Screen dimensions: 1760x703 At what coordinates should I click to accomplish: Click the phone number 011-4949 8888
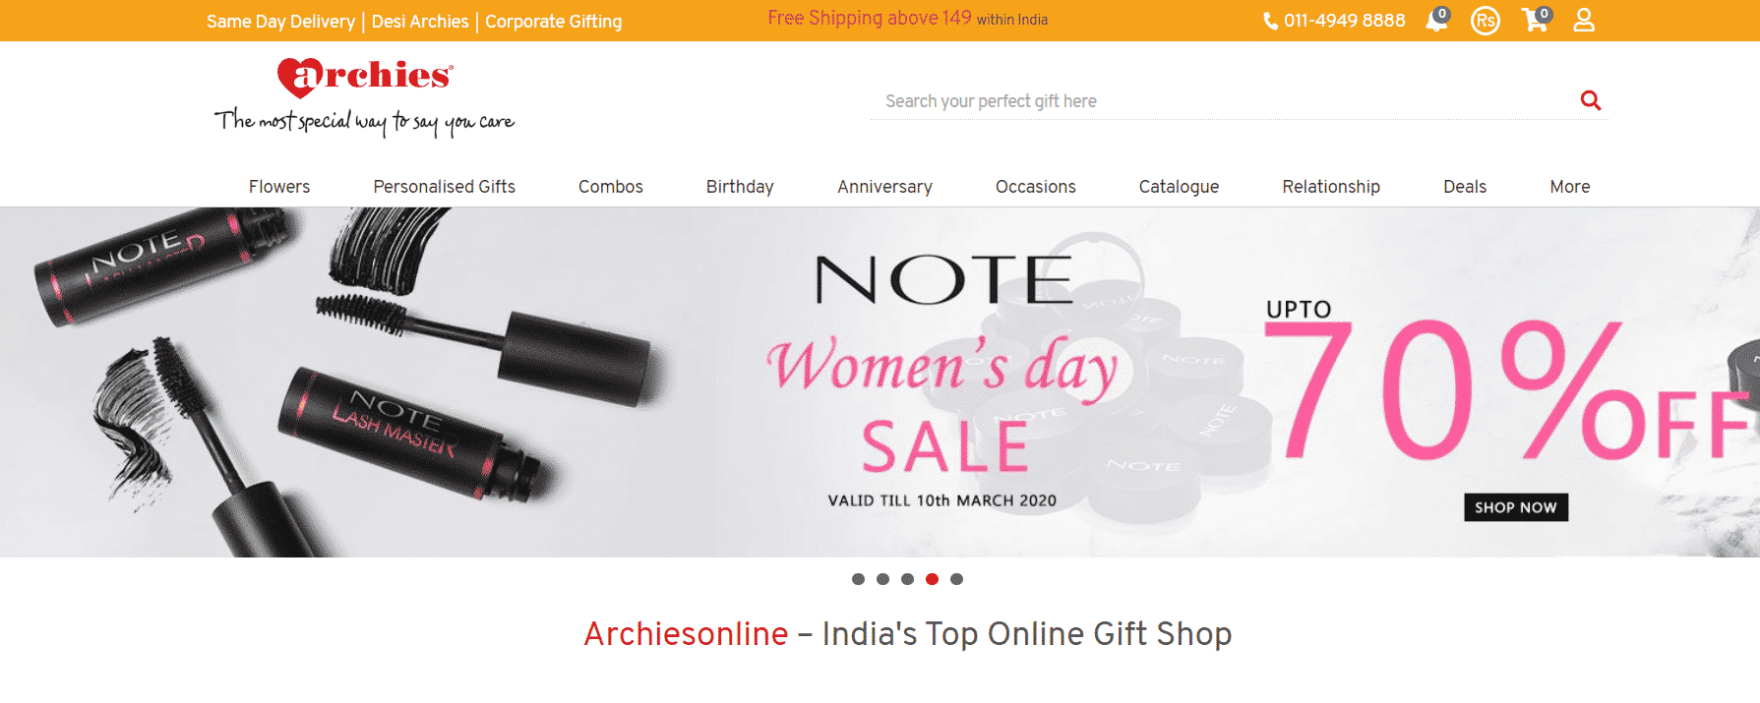pyautogui.click(x=1335, y=21)
